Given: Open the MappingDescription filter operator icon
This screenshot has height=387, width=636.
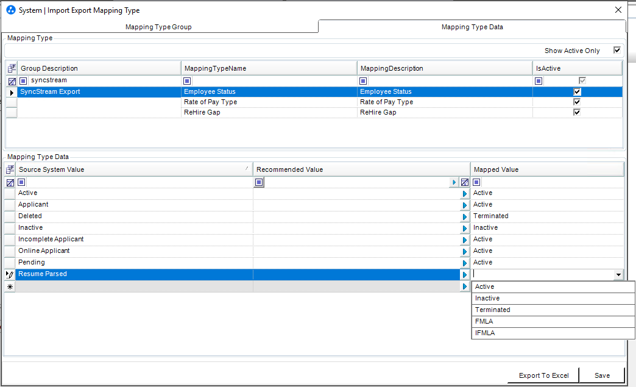Looking at the screenshot, I should 363,80.
